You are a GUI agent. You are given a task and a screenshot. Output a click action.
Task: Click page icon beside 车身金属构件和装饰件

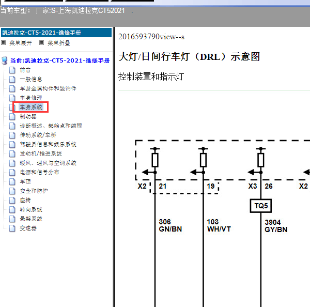12,88
